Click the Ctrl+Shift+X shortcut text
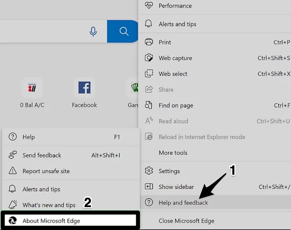This screenshot has height=230, width=291. click(274, 74)
